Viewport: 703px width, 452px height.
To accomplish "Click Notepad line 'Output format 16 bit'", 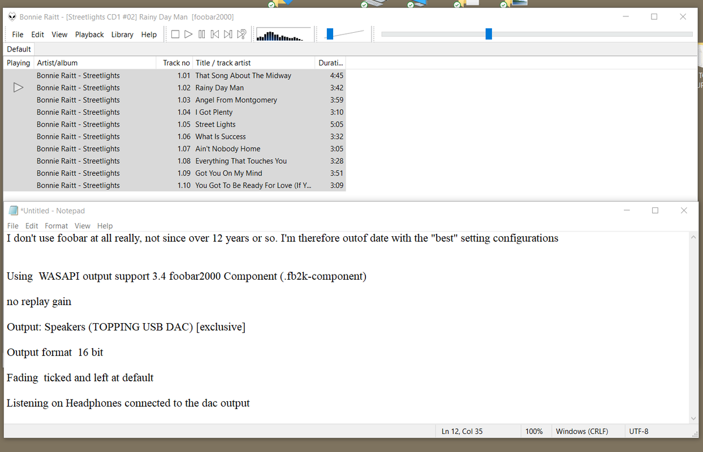I will 55,353.
